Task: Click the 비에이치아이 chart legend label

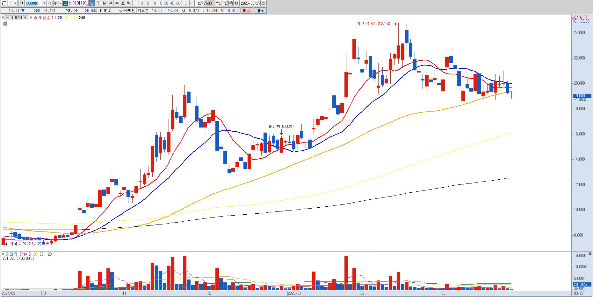Action: pos(17,18)
